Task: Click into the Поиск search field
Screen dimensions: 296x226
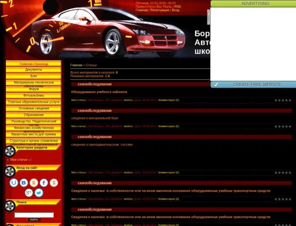Action: click(x=34, y=215)
